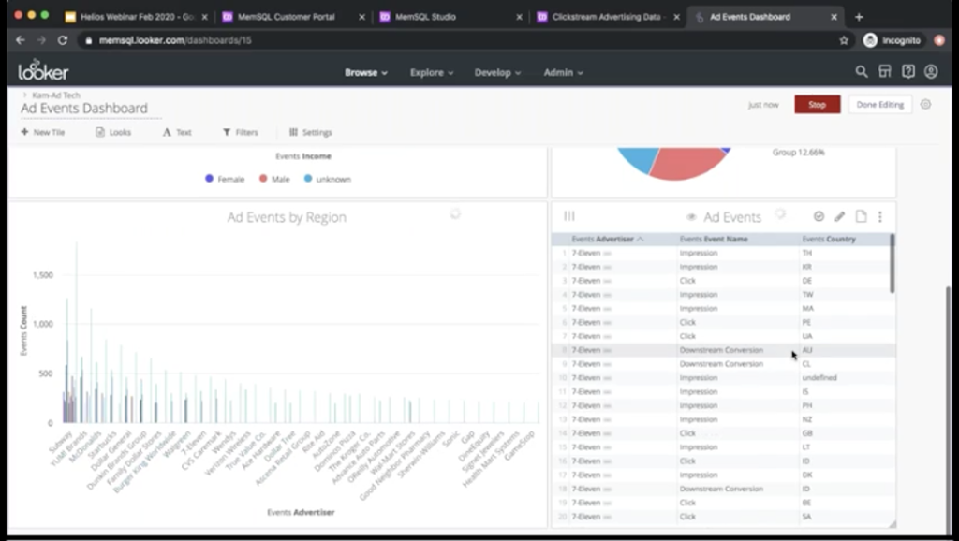
Task: Switch to Clickstream Advertising Data tab
Action: click(x=606, y=17)
